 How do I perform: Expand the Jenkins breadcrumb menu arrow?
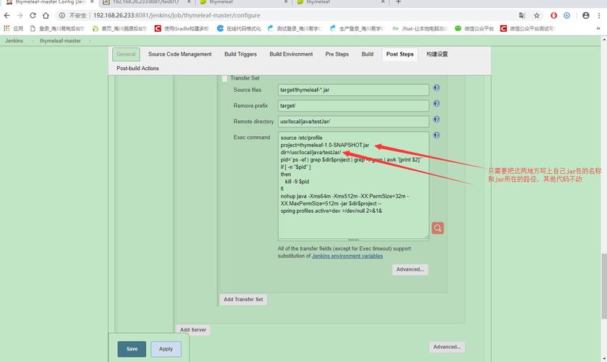point(32,41)
